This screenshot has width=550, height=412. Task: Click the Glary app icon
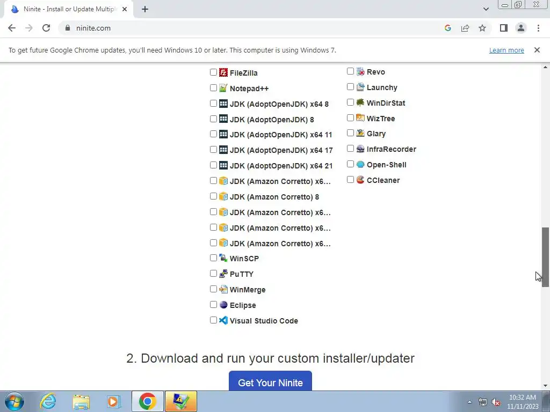pyautogui.click(x=360, y=133)
